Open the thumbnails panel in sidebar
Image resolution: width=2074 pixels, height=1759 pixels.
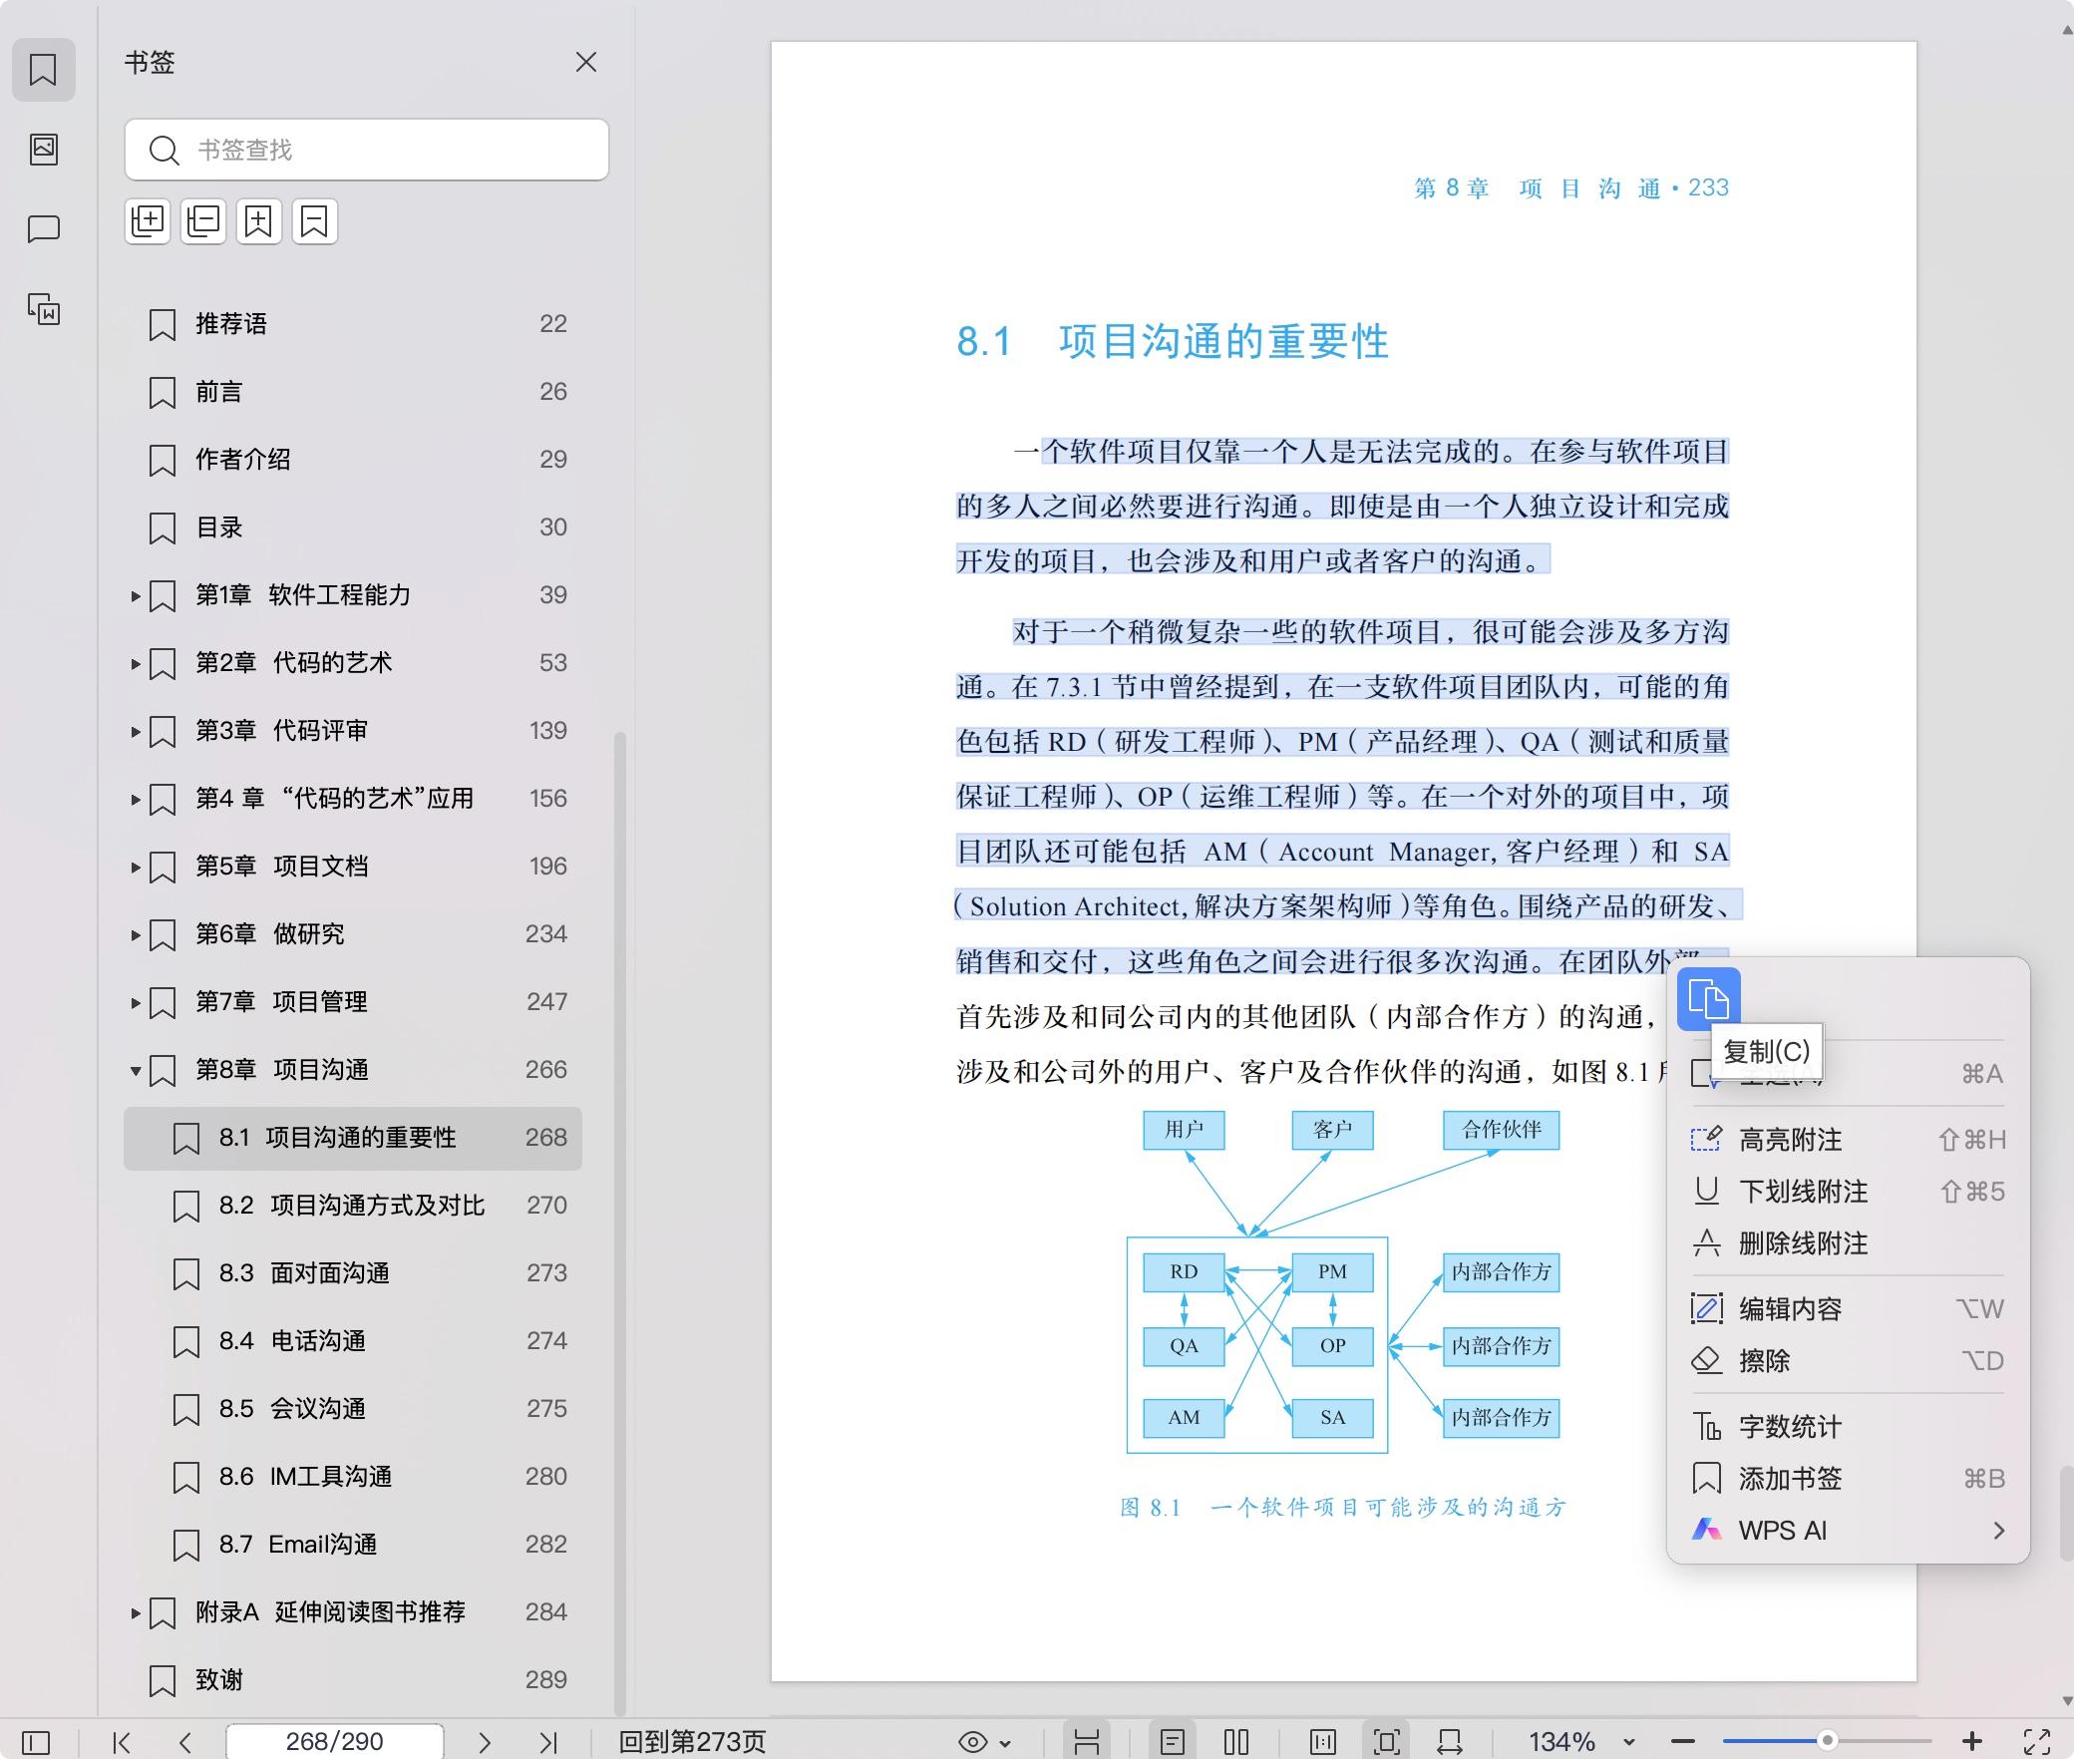click(44, 150)
